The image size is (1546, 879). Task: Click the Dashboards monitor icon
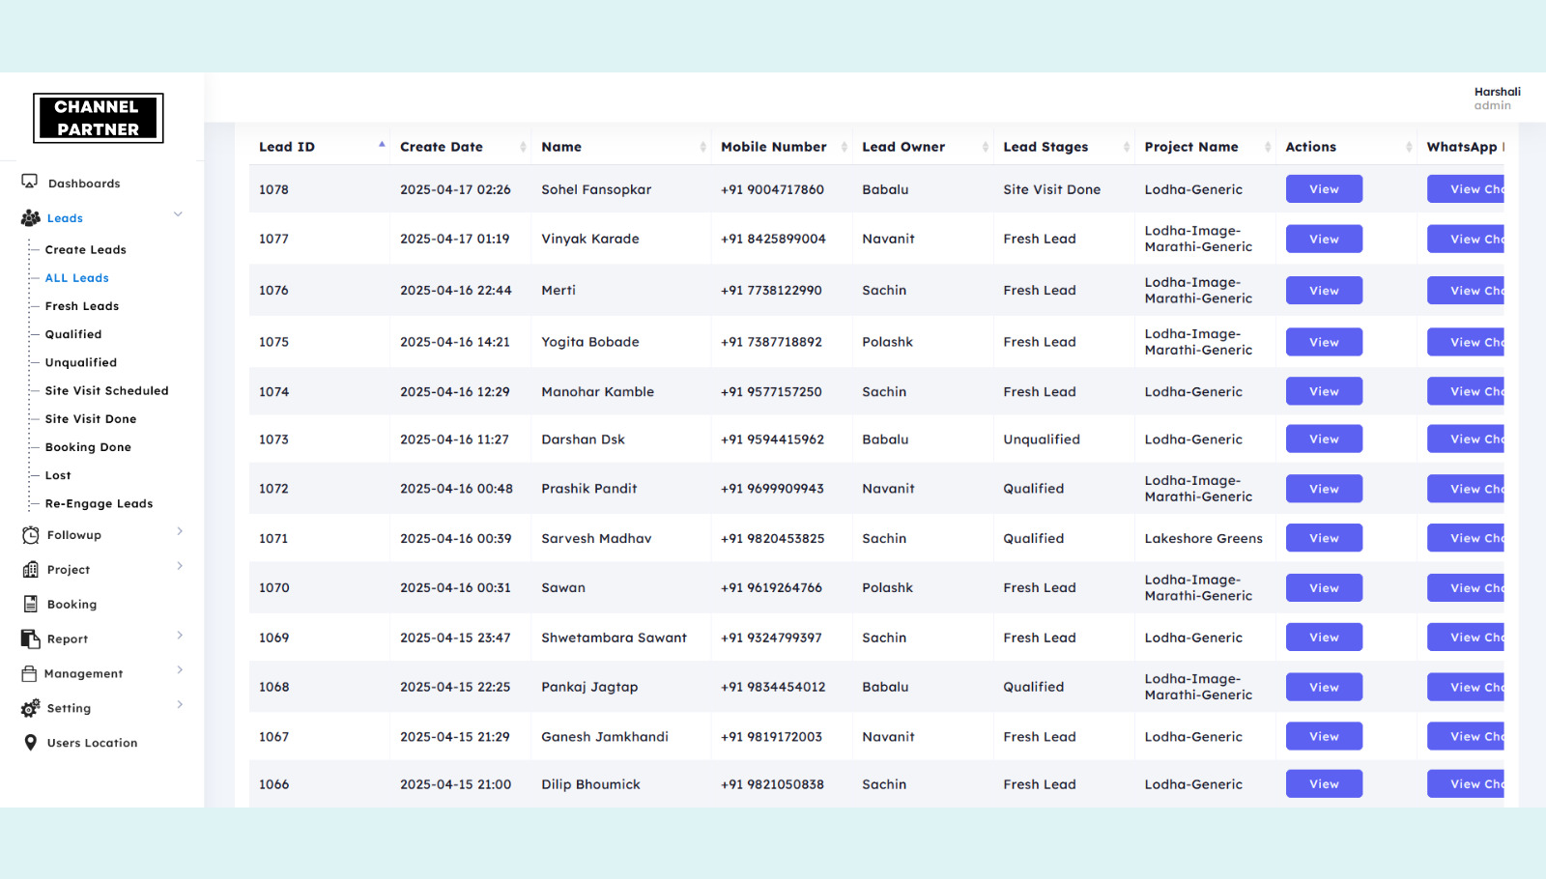pyautogui.click(x=30, y=182)
